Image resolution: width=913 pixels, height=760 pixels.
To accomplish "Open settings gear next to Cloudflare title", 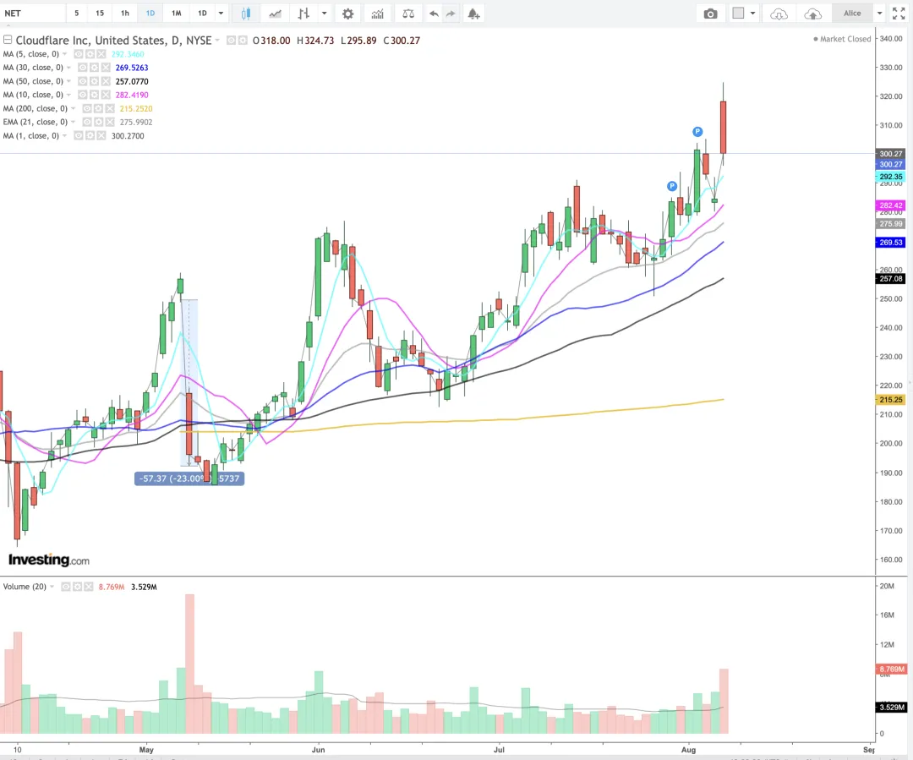I will pos(243,41).
